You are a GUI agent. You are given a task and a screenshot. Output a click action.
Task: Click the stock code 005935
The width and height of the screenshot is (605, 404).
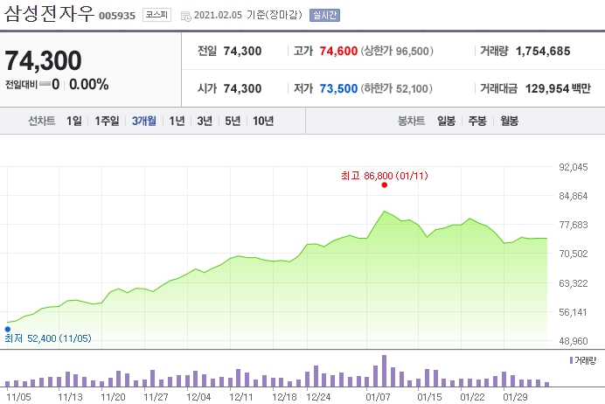[117, 16]
